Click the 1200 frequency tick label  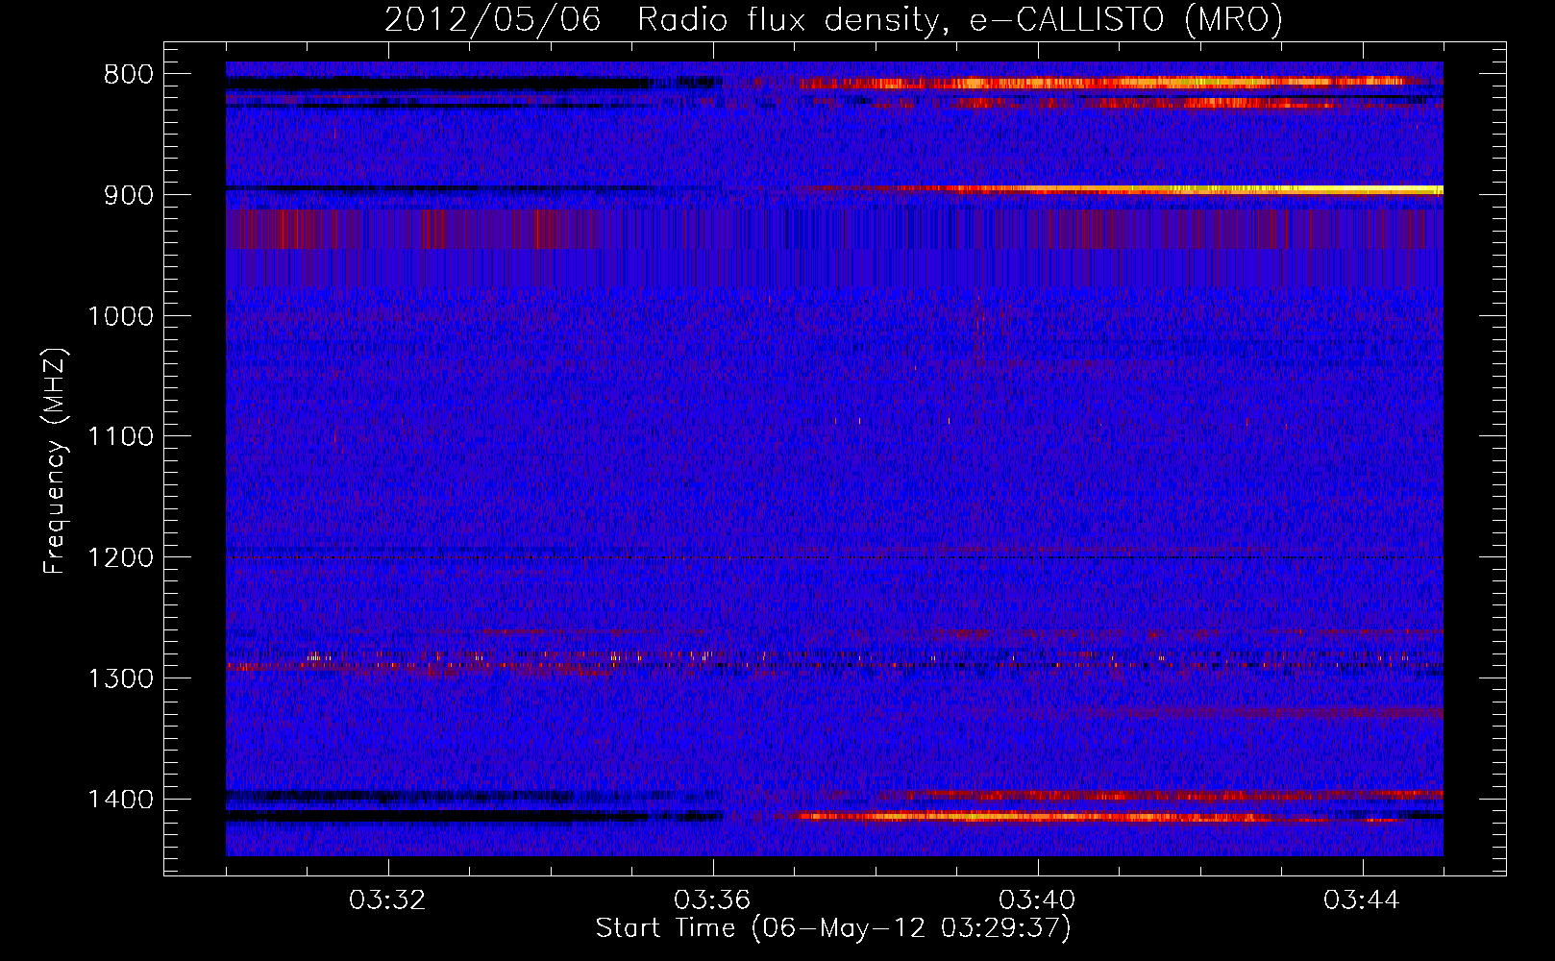[x=120, y=558]
